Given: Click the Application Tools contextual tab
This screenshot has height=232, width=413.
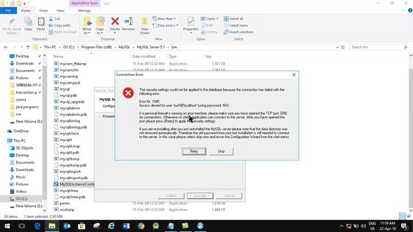Looking at the screenshot, I should (x=85, y=3).
